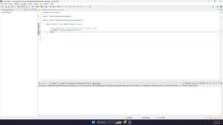
Task: Switch to the Problems tab
Action: [x=53, y=83]
